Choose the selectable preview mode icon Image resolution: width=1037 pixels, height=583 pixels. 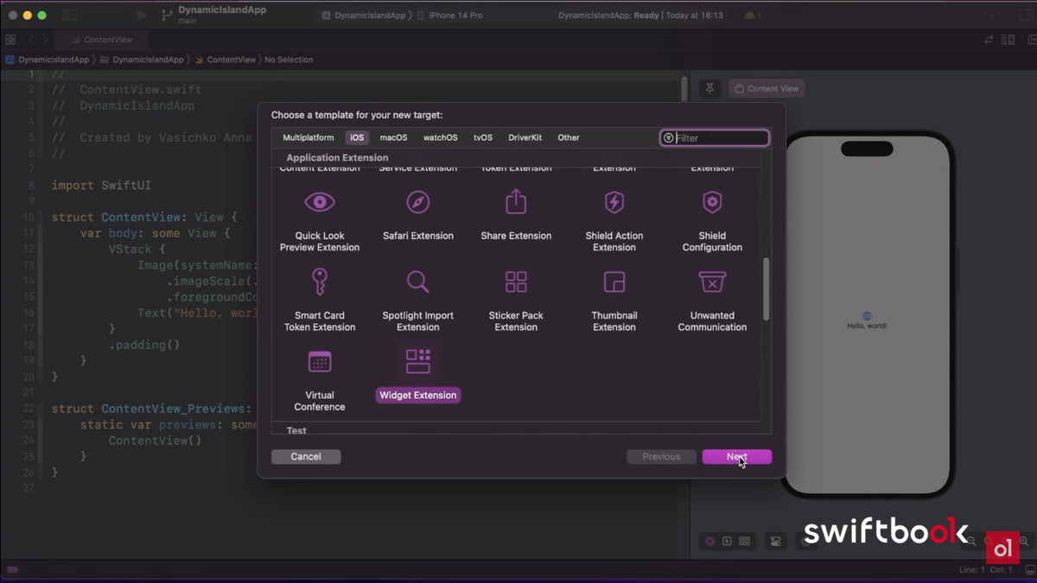pos(727,542)
